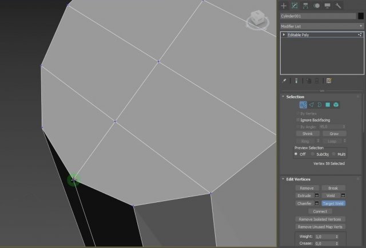Select Border sub-object level icon
366x248 pixels.
320,105
